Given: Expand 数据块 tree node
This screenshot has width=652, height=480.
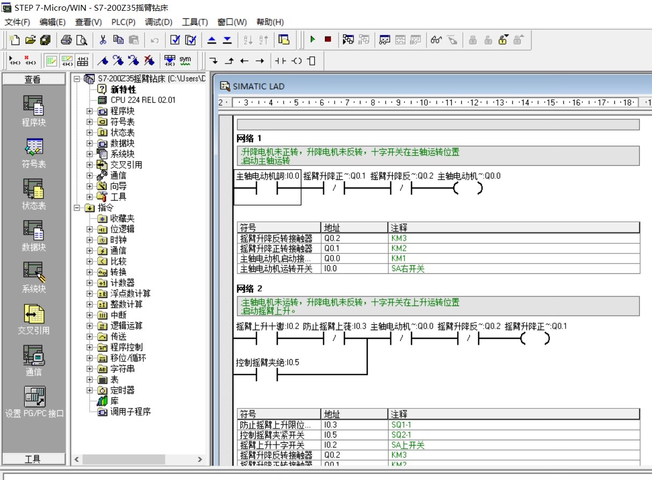Looking at the screenshot, I should (x=89, y=143).
